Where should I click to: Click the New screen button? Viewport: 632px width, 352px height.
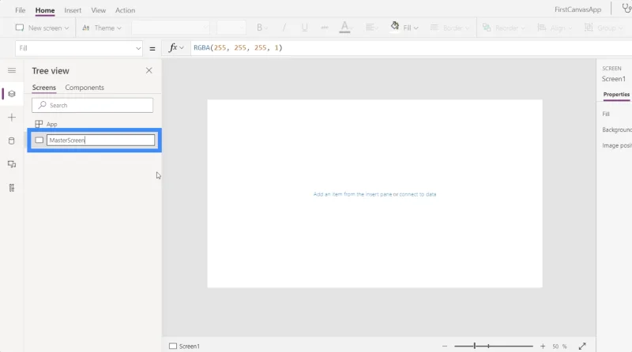[42, 28]
